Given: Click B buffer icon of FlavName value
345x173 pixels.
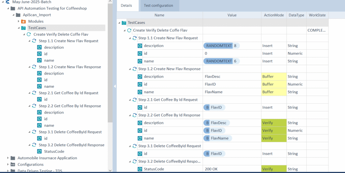Looking at the screenshot, I should (207, 138).
